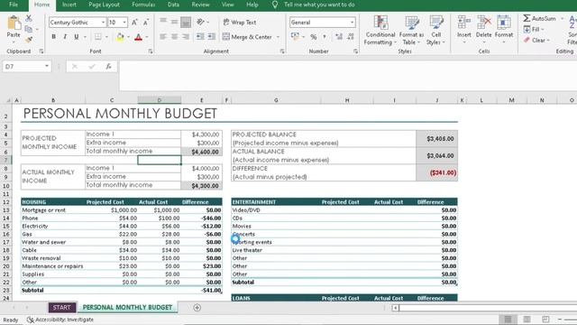
Task: Switch to the Insert ribbon tab
Action: click(x=69, y=5)
